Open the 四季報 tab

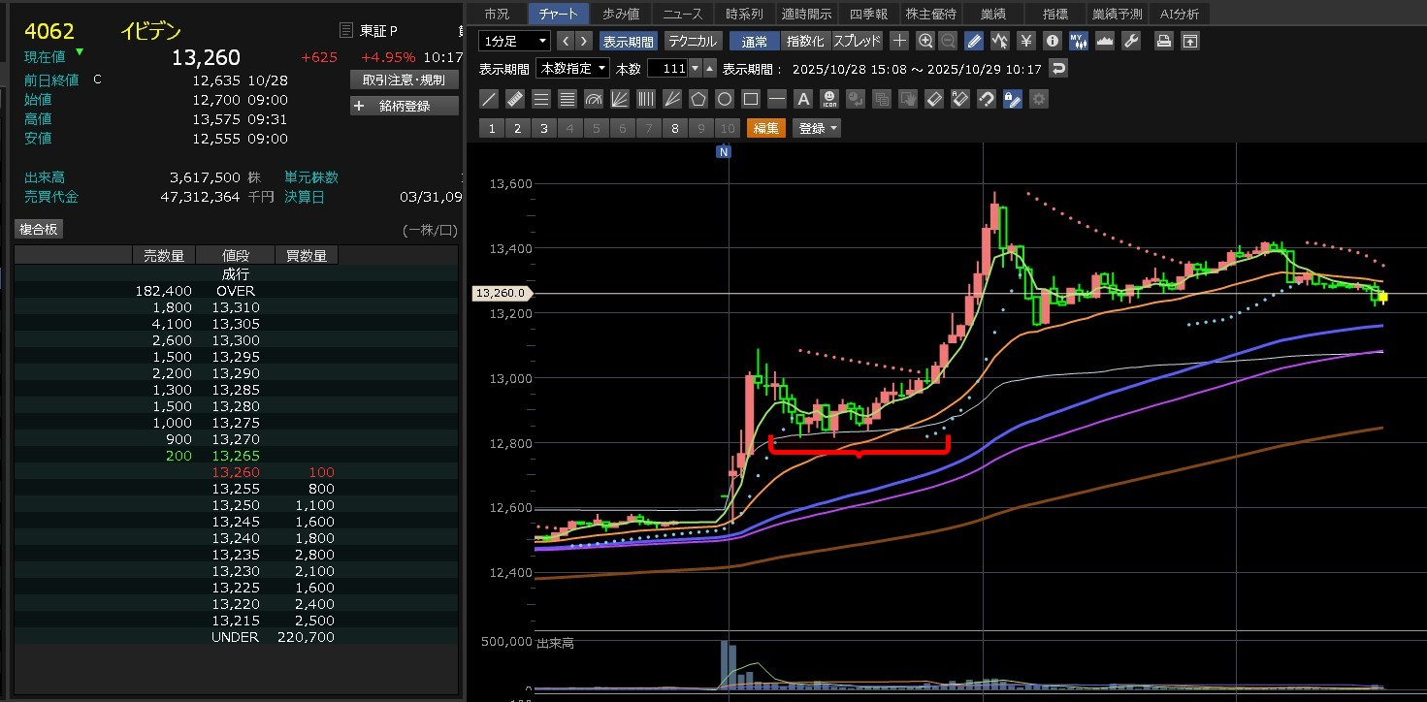coord(868,14)
